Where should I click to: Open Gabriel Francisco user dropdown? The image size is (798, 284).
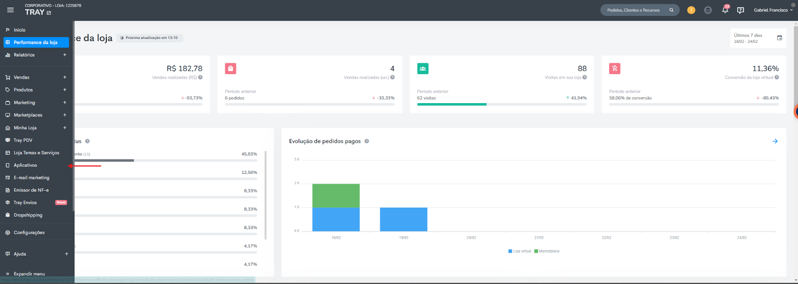773,10
